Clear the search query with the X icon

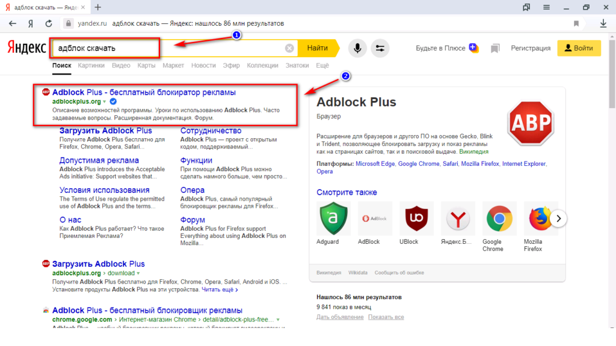(289, 48)
